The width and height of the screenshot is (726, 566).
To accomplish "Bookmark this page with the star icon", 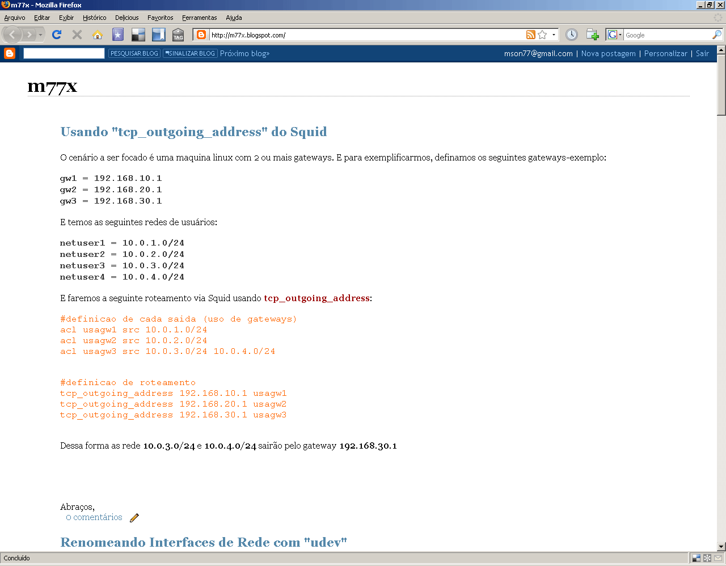I will (x=542, y=35).
